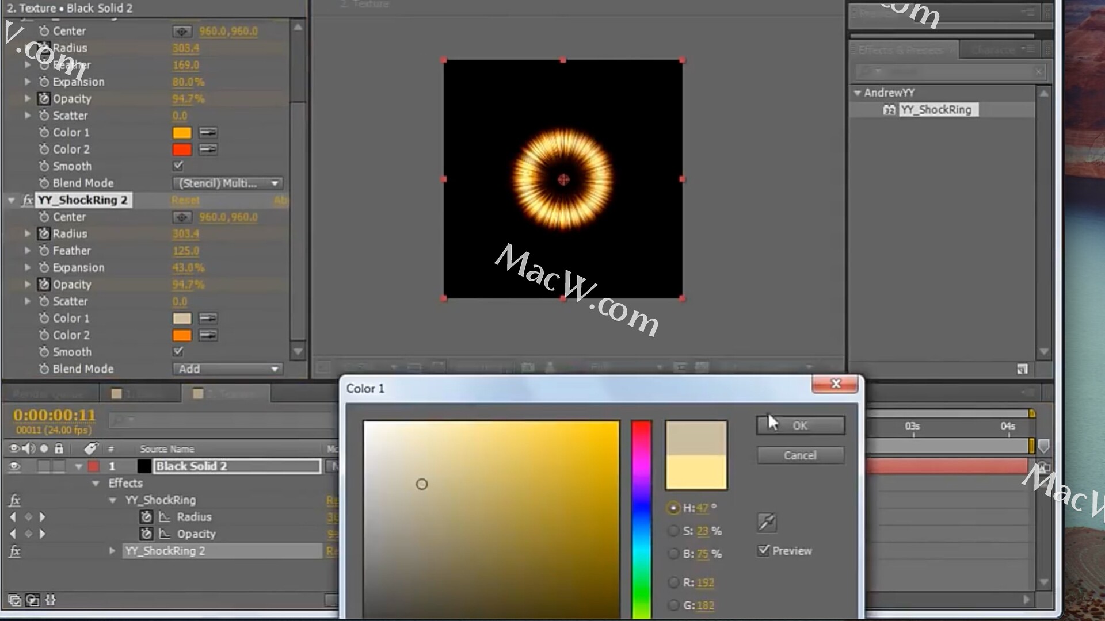
Task: Click the eyedropper next to YY_ShockRing 2 Color 1
Action: point(208,319)
